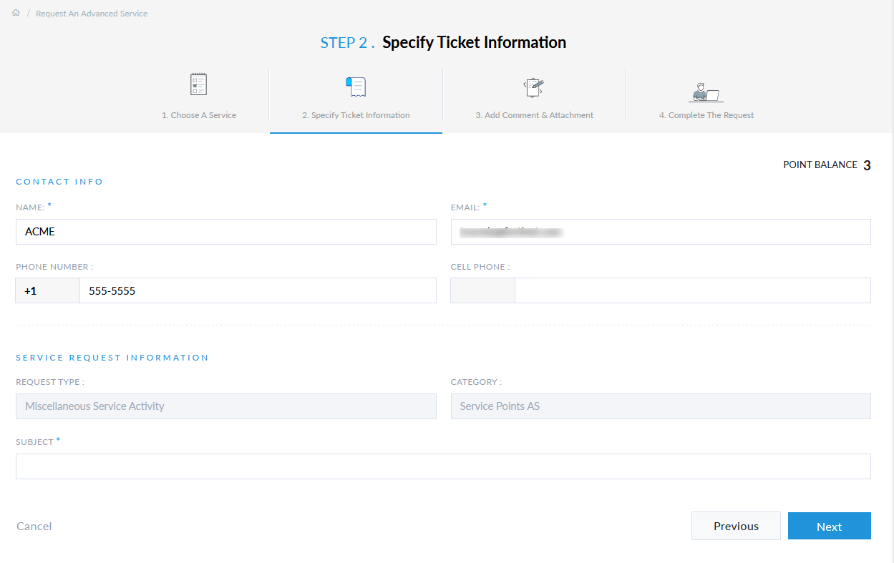Viewport: 894px width, 563px height.
Task: Click the Cancel link
Action: tap(34, 526)
